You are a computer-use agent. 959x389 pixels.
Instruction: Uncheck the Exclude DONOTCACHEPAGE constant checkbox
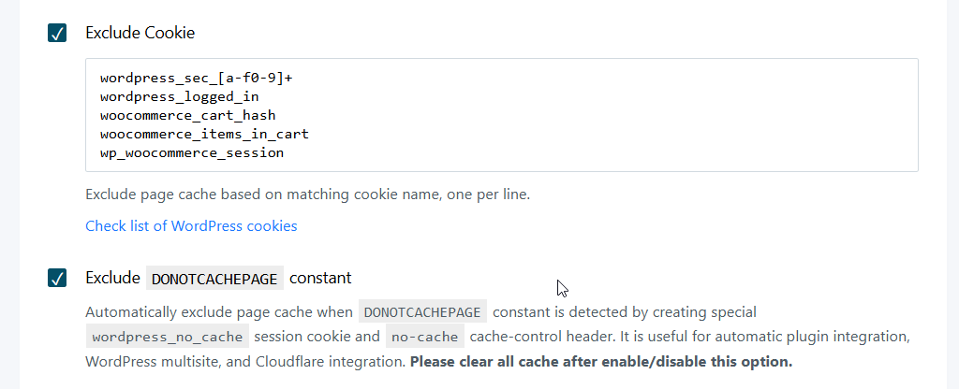pyautogui.click(x=57, y=278)
